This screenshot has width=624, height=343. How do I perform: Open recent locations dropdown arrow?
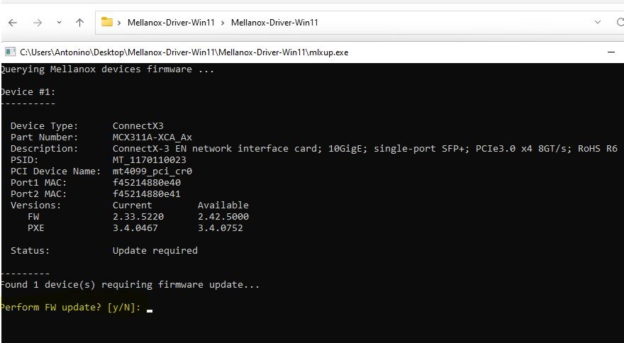pos(60,23)
